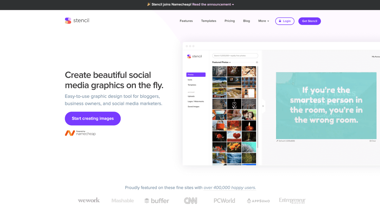Expand the Featured Photos dropdown

pyautogui.click(x=221, y=62)
